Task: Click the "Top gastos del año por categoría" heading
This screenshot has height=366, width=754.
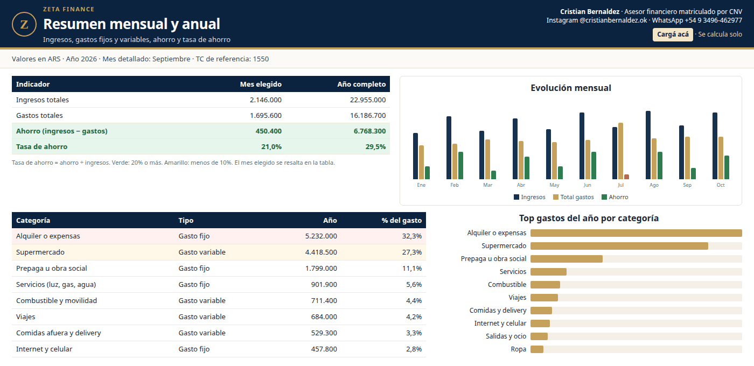Action: click(589, 218)
